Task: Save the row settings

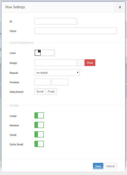Action: (98, 166)
